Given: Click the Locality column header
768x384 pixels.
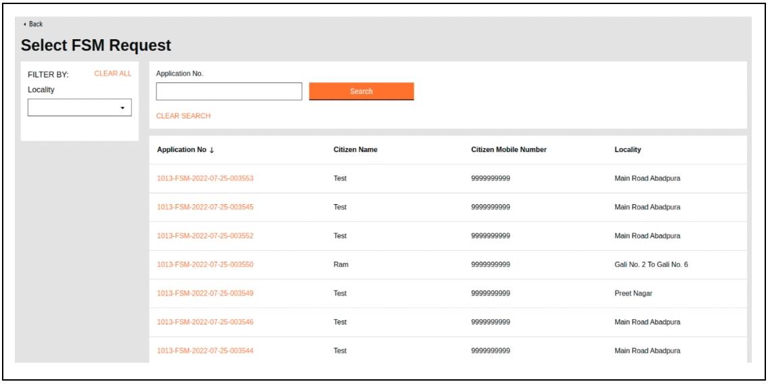Looking at the screenshot, I should 627,150.
